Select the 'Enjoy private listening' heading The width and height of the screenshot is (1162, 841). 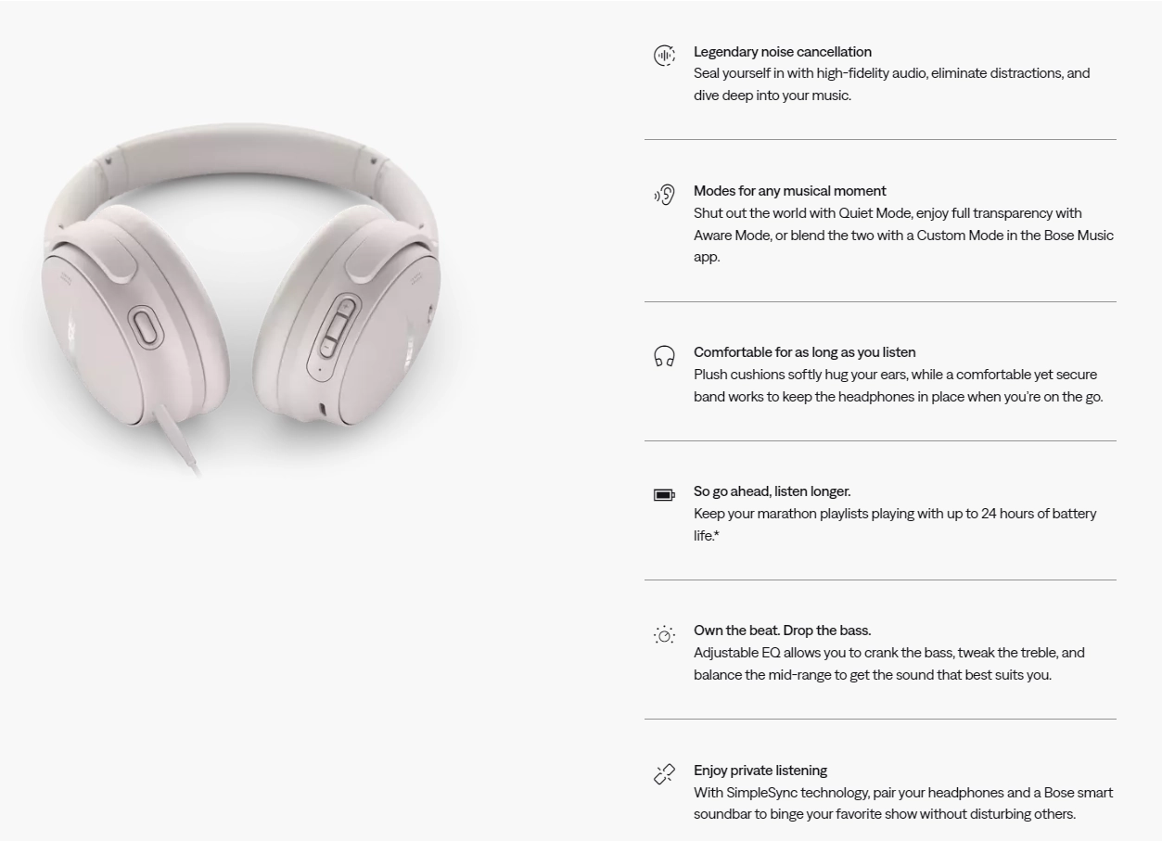[760, 771]
